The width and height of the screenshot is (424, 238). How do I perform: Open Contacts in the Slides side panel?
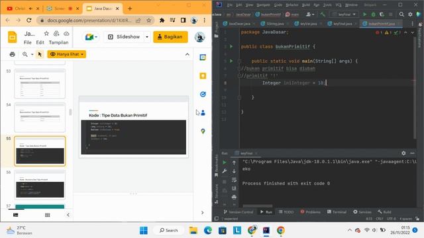[203, 113]
